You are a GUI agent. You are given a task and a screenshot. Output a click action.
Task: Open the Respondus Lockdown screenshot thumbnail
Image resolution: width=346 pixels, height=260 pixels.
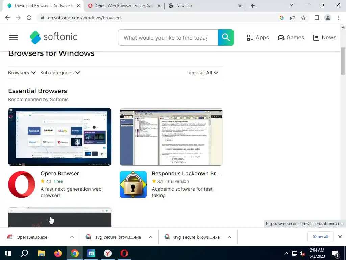coord(171,137)
